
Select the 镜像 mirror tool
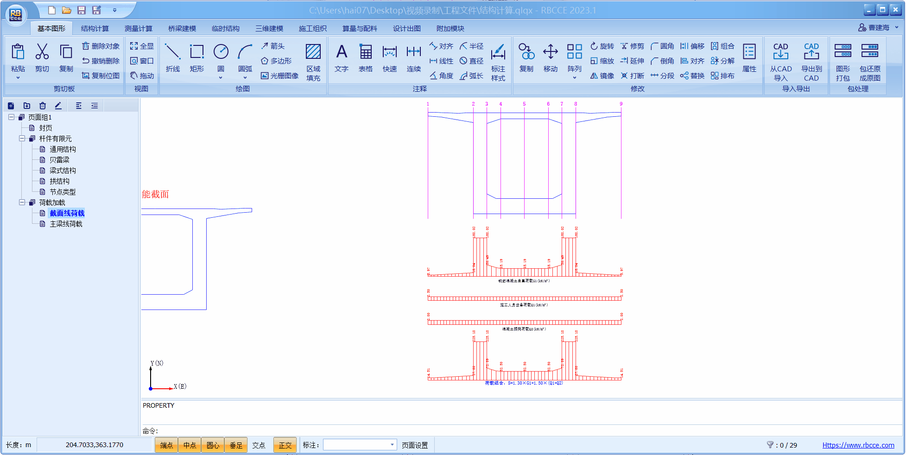pos(602,76)
